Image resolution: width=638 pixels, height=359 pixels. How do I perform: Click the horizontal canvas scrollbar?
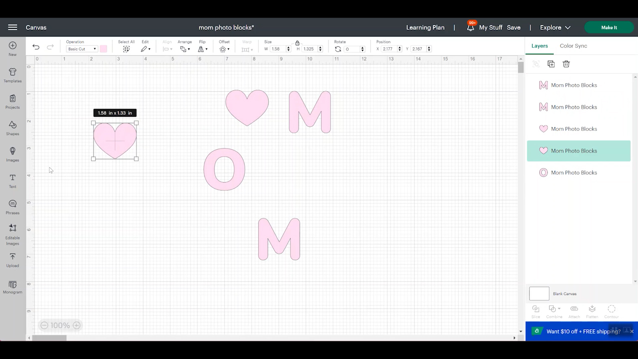[x=50, y=338]
